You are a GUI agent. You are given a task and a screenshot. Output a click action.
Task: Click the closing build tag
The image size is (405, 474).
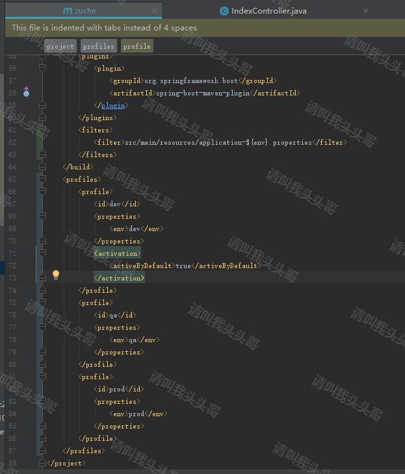(x=78, y=167)
